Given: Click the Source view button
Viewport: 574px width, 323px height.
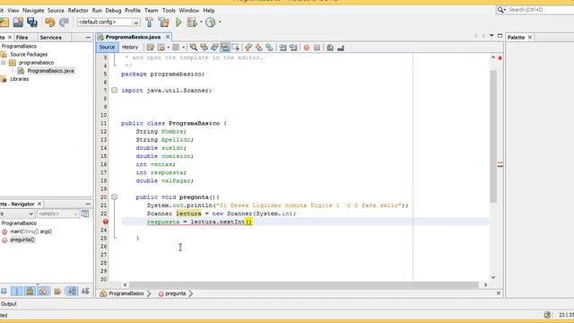Looking at the screenshot, I should coord(107,48).
